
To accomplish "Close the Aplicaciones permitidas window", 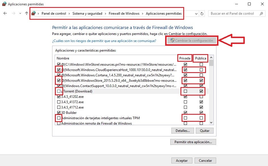I will coord(262,4).
